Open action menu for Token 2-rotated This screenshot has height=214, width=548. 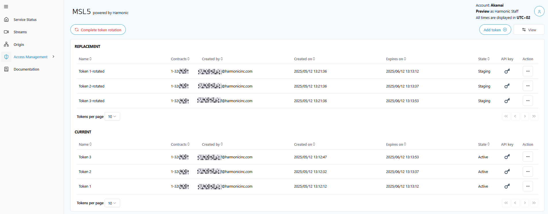(528, 86)
